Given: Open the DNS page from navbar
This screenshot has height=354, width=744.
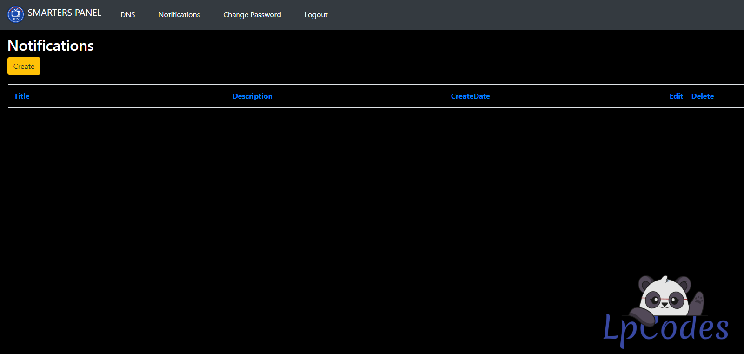Looking at the screenshot, I should (x=127, y=15).
